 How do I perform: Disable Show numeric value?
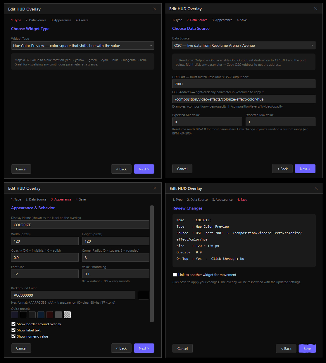(13, 336)
